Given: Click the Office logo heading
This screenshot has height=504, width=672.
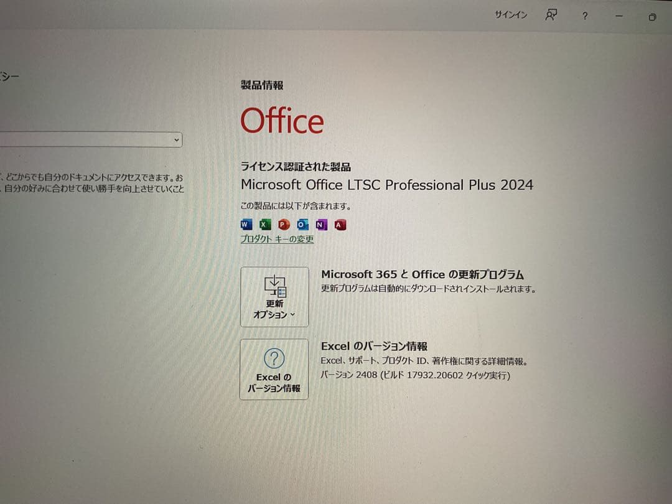Looking at the screenshot, I should (x=282, y=121).
